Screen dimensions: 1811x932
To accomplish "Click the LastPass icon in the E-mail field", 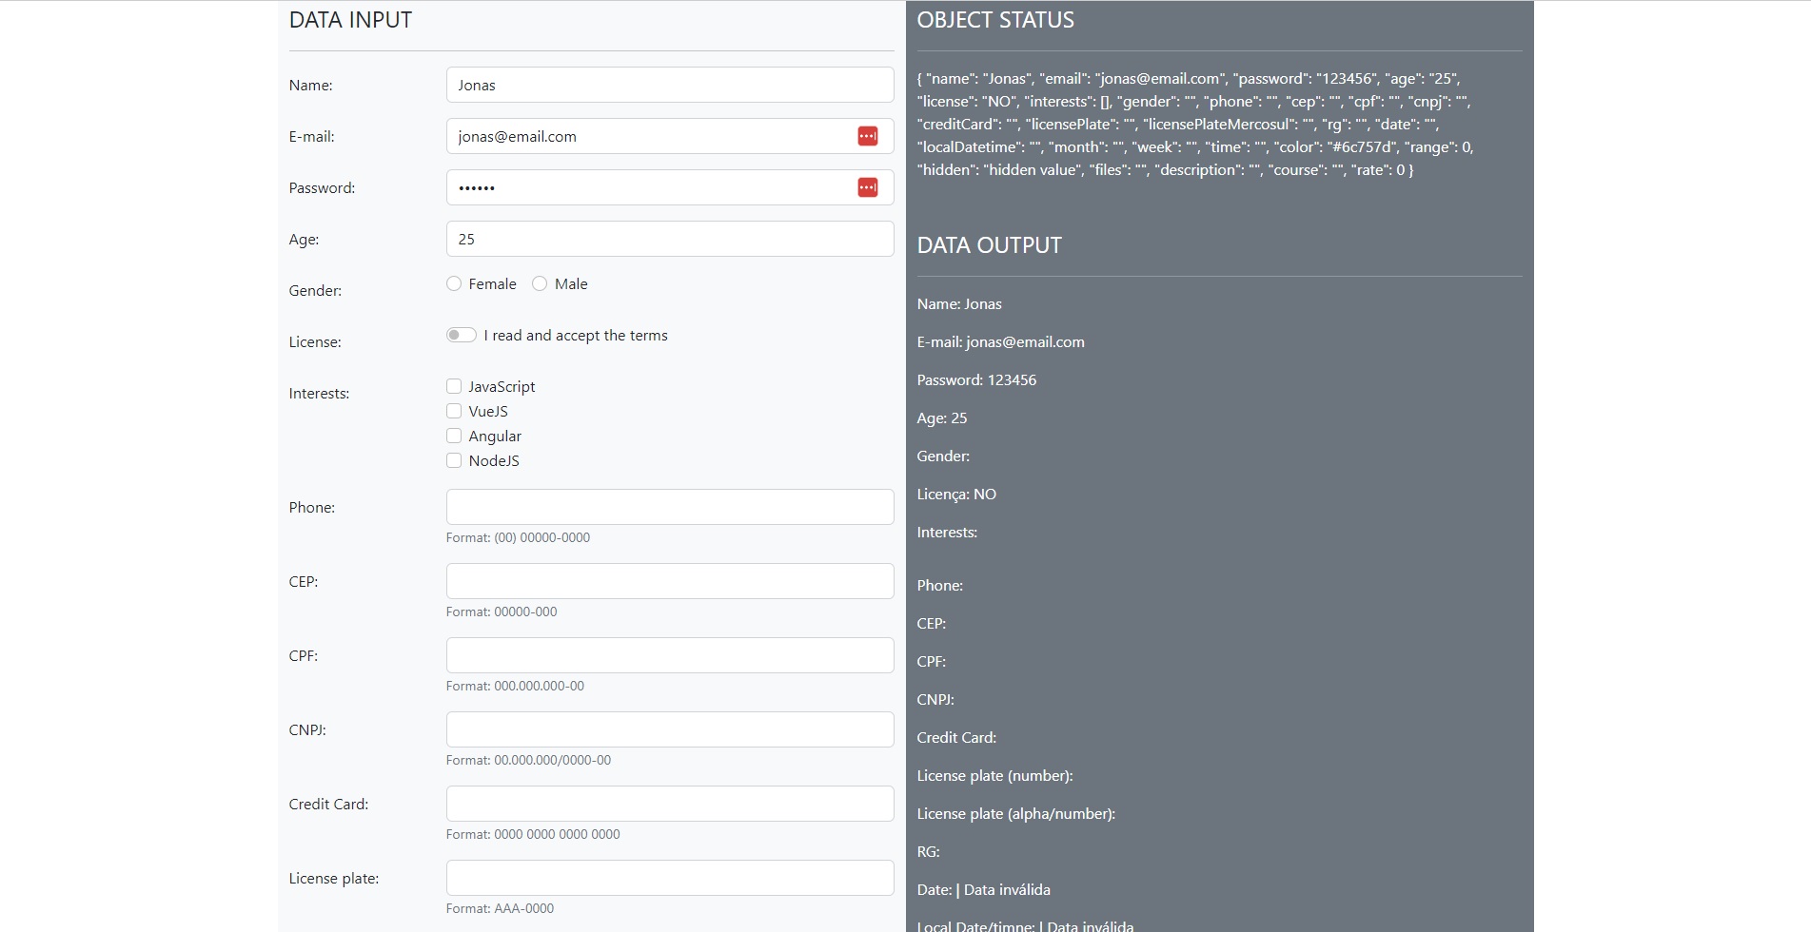I will [x=867, y=136].
